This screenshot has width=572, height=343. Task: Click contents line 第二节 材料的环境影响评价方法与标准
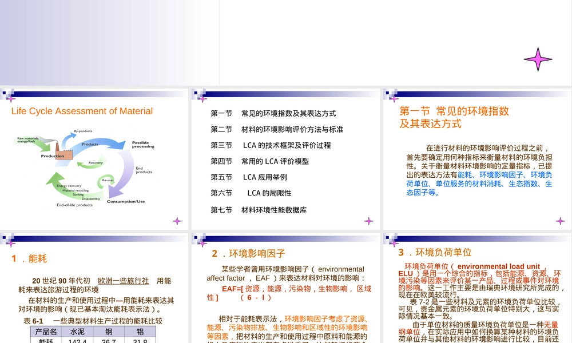(x=277, y=129)
